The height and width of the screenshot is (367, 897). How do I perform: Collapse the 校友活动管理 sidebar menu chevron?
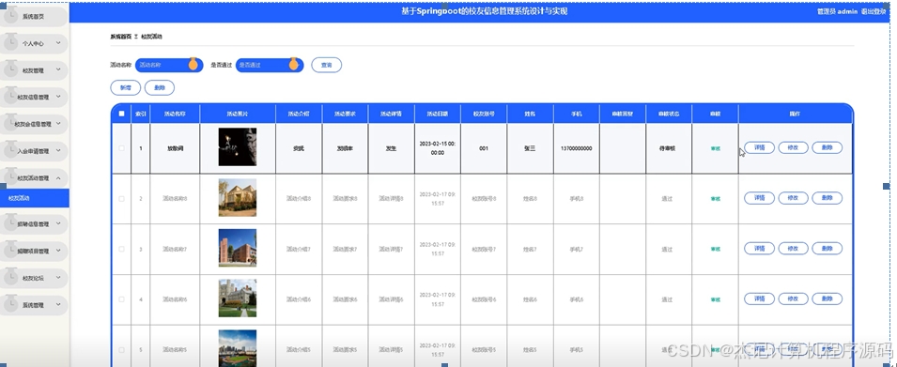58,177
